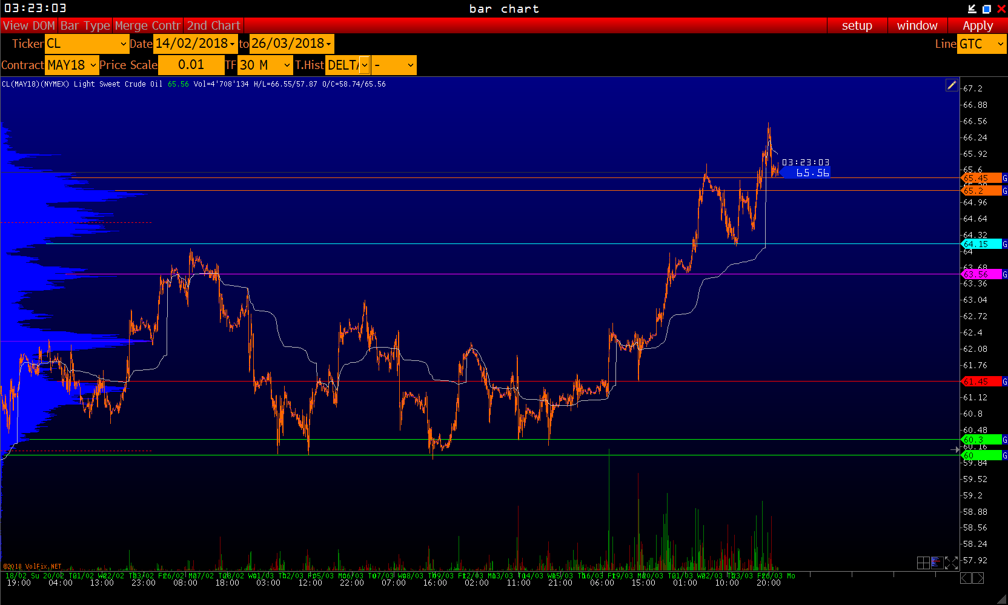The height and width of the screenshot is (605, 1008).
Task: Click the setup button
Action: click(857, 25)
